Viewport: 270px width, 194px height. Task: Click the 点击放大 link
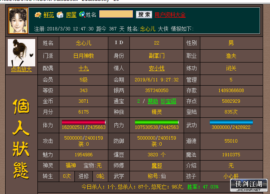pyautogui.click(x=21, y=69)
